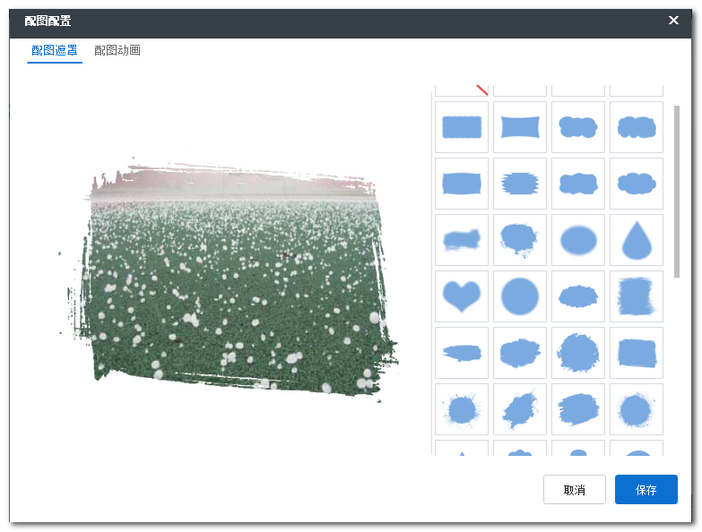Choose the ornamental bracket-shaped label mask

pos(578,184)
